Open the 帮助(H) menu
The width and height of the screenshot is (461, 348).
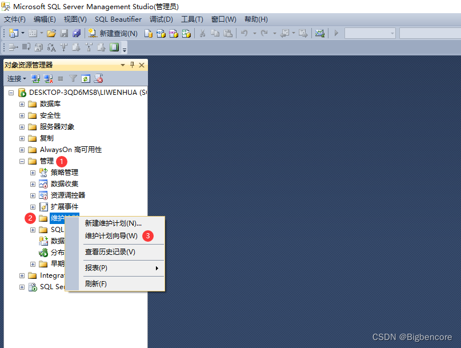tap(256, 19)
